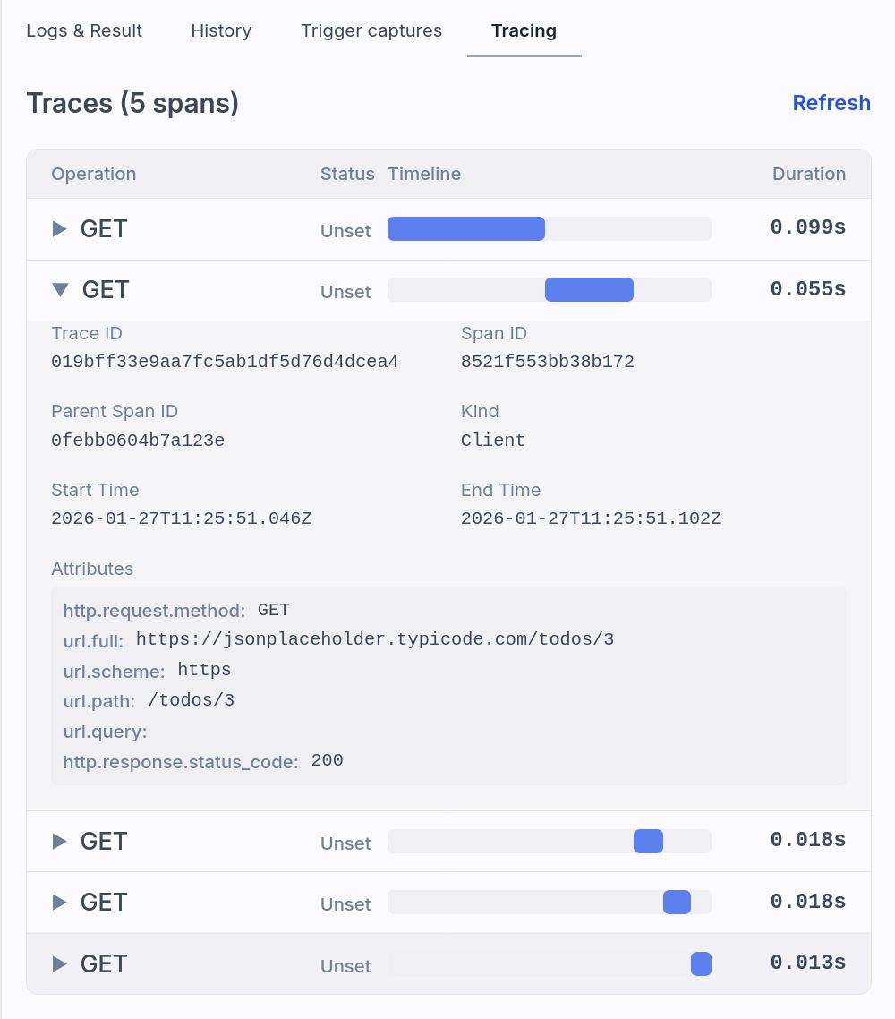The width and height of the screenshot is (895, 1019).
Task: Open the History tab
Action: (221, 30)
